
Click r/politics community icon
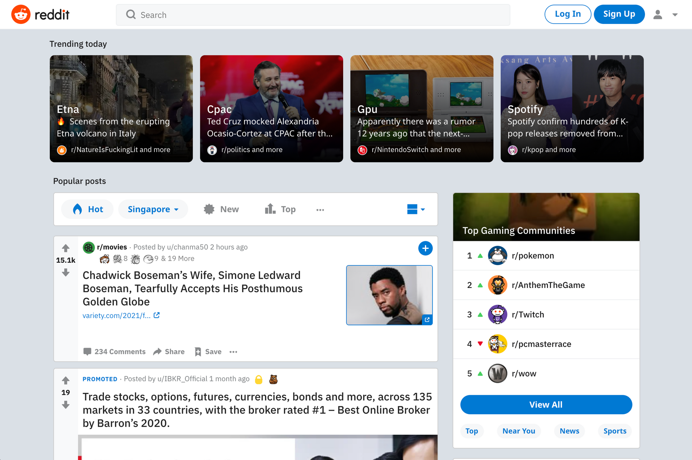(x=212, y=150)
